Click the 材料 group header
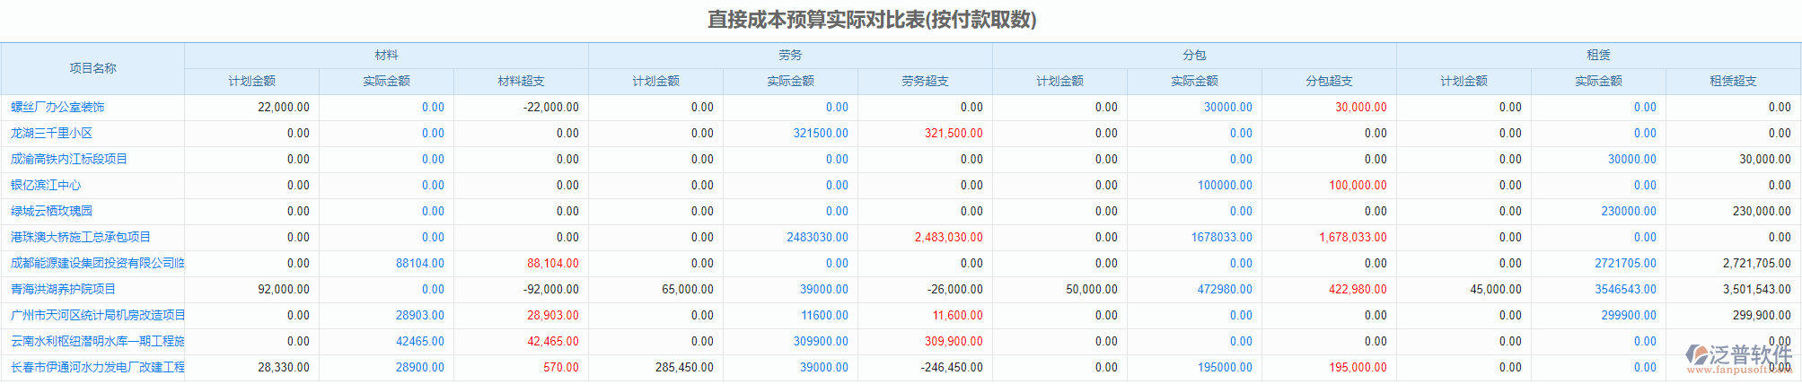Image resolution: width=1802 pixels, height=384 pixels. coord(386,55)
